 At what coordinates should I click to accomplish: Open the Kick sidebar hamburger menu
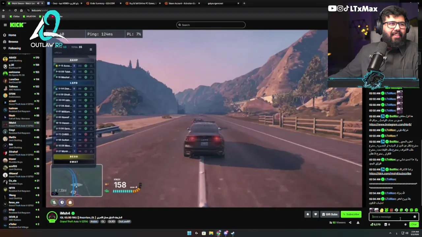[x=5, y=25]
